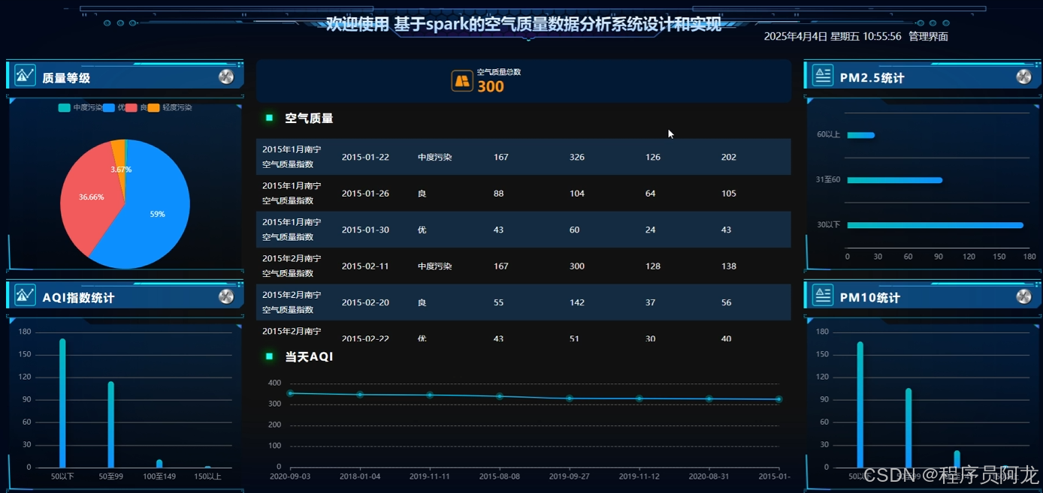Click the 50以下 bar in AQI指数统计
Viewport: 1043px width, 493px height.
point(62,404)
